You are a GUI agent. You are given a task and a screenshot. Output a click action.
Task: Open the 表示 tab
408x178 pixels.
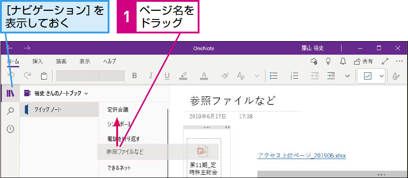coord(85,61)
